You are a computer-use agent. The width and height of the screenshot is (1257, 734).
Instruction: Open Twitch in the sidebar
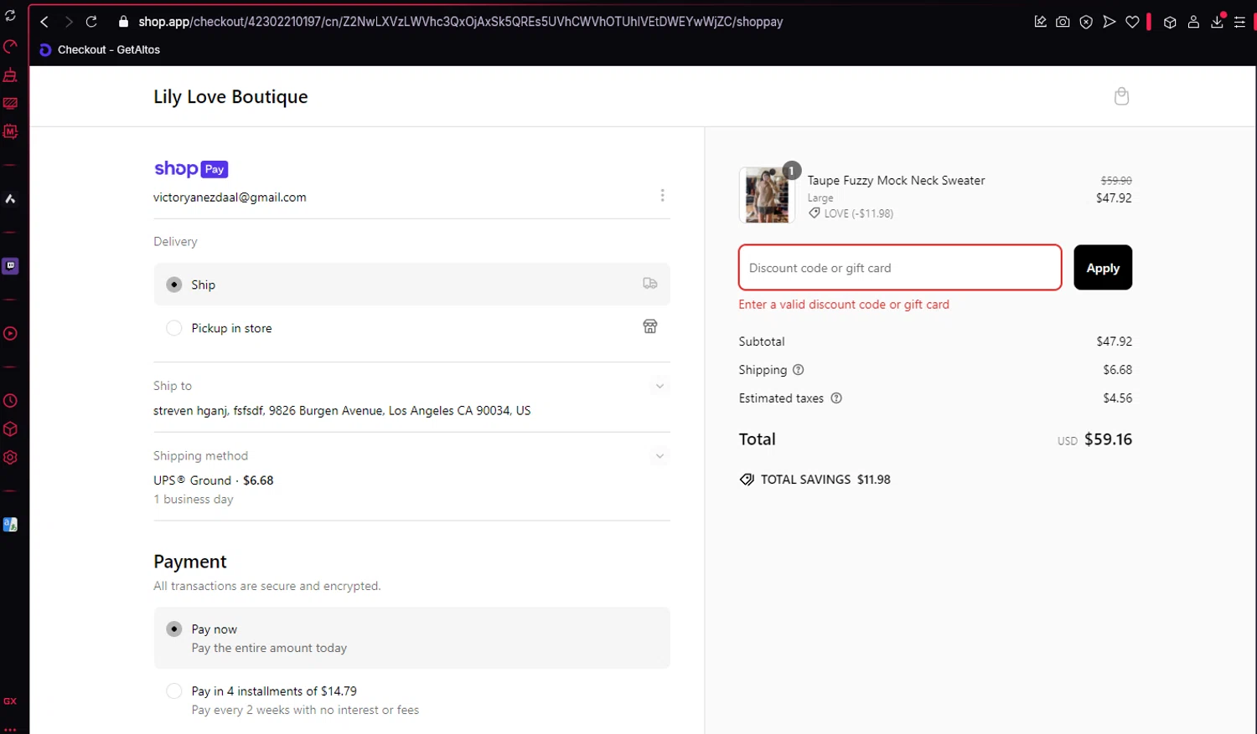click(10, 265)
